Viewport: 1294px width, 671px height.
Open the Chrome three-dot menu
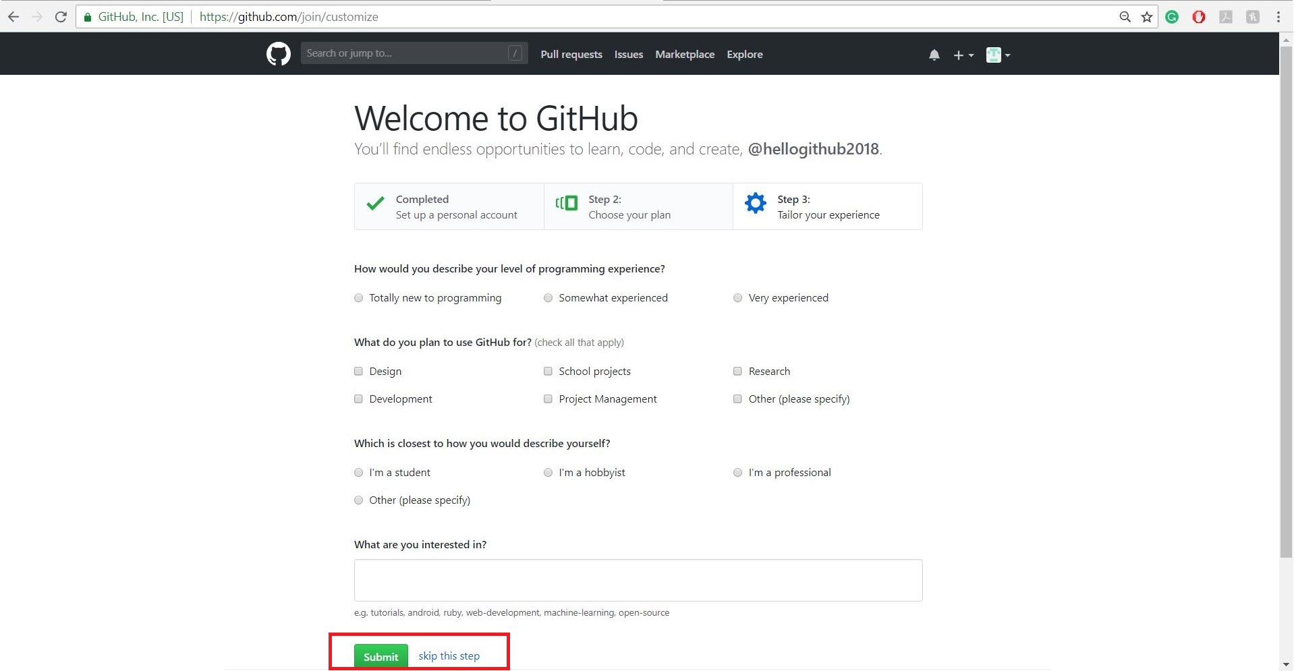click(x=1278, y=17)
